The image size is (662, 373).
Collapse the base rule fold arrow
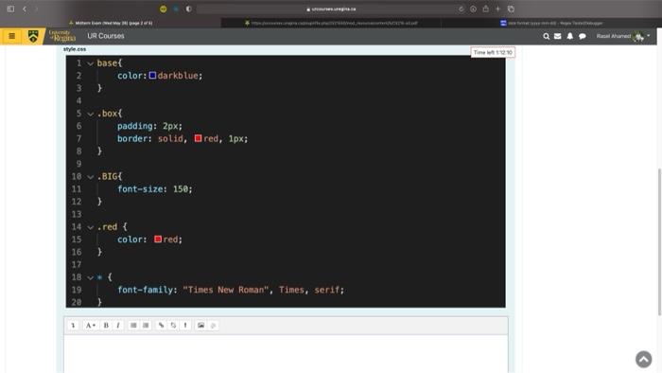(x=91, y=63)
